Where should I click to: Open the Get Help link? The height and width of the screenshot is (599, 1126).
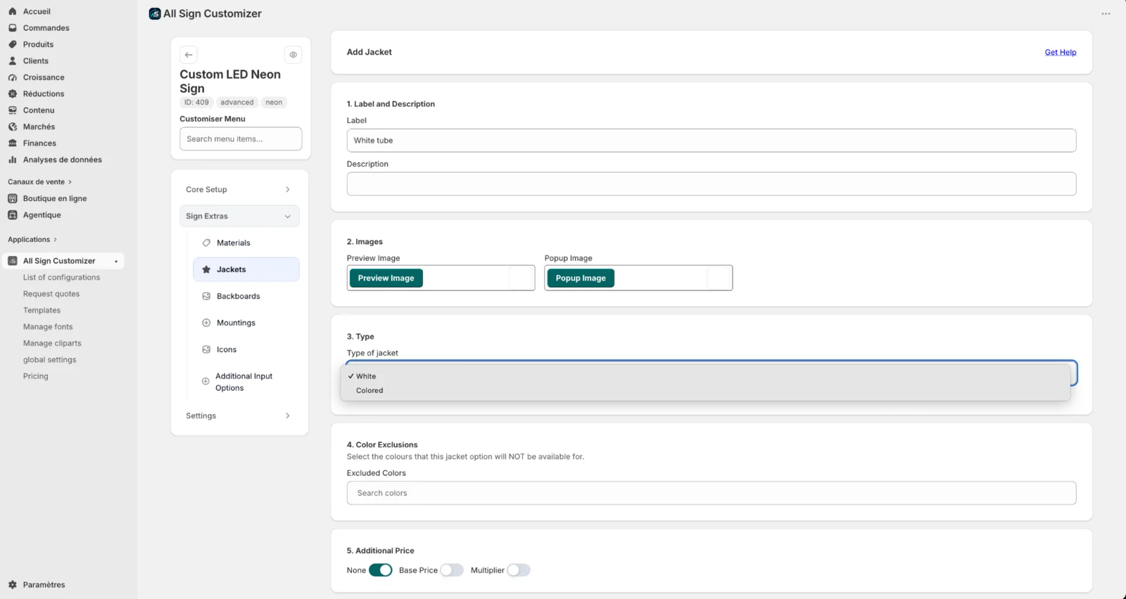[x=1061, y=53]
